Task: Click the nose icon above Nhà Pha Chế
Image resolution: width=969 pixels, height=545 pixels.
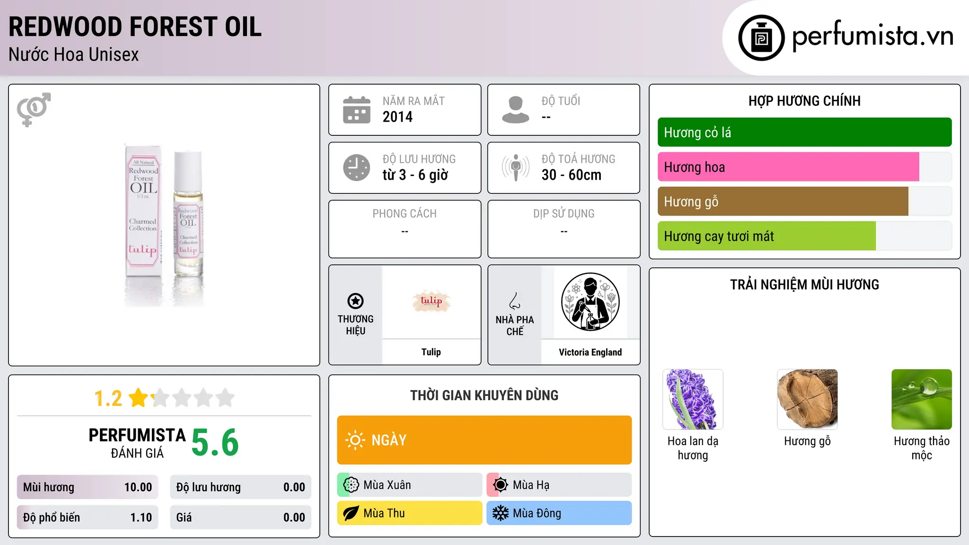Action: (515, 301)
